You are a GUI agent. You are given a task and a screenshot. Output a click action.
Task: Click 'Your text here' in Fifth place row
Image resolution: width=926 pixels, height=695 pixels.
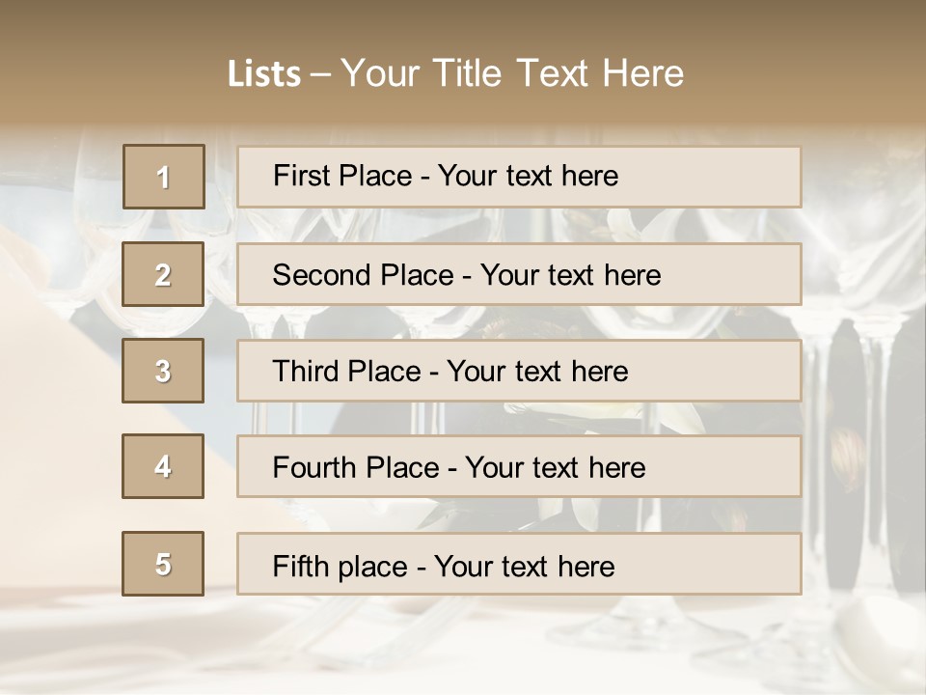point(524,566)
